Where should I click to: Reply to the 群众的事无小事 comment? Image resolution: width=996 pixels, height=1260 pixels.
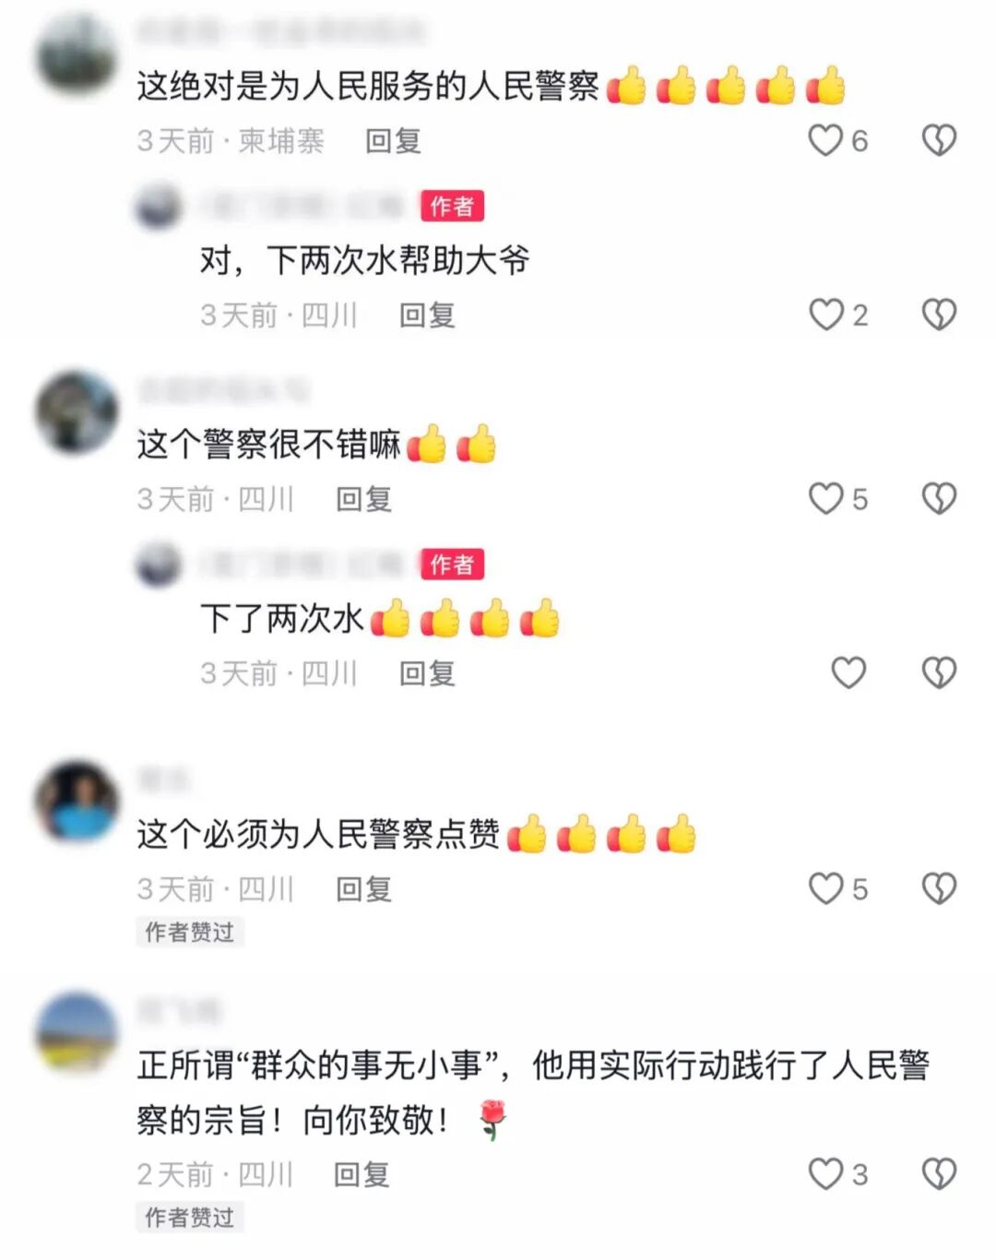point(362,1174)
